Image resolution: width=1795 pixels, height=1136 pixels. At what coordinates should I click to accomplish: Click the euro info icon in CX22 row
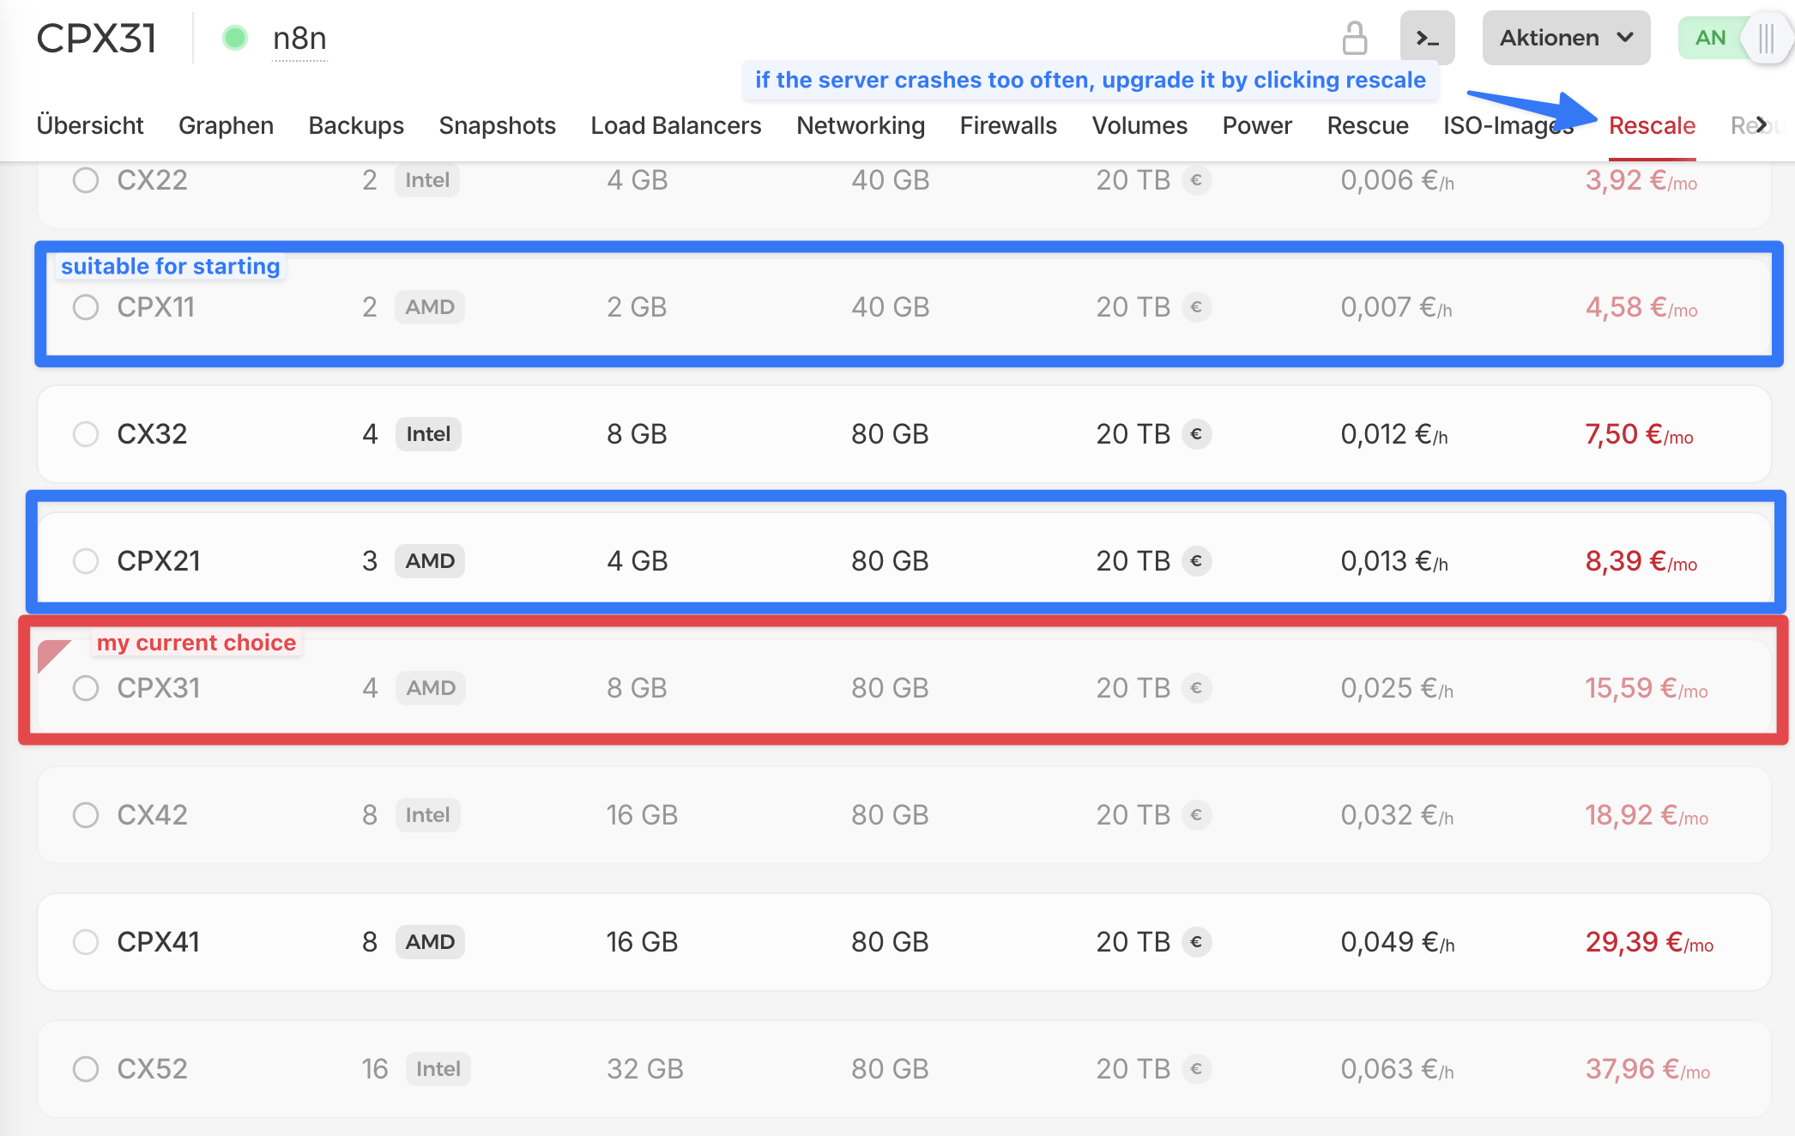click(1197, 180)
